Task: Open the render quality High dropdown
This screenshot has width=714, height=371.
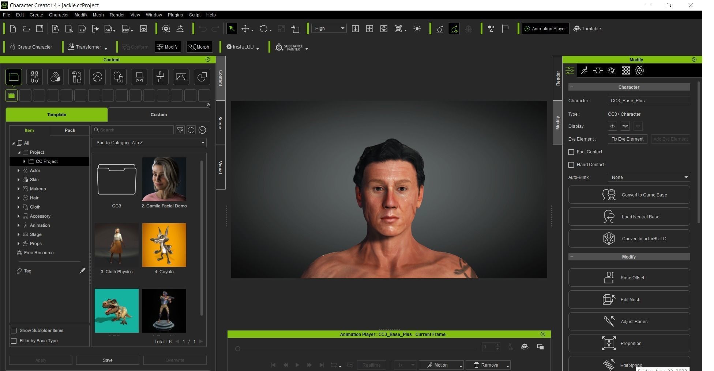Action: pyautogui.click(x=329, y=28)
